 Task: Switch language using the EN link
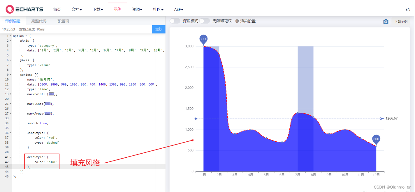[x=408, y=9]
